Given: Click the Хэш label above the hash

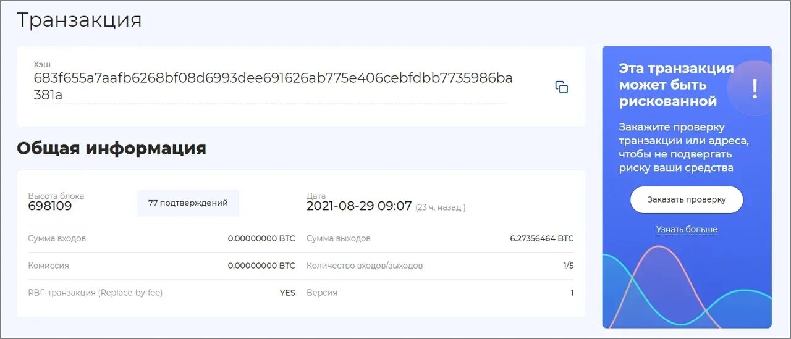Looking at the screenshot, I should coord(42,64).
